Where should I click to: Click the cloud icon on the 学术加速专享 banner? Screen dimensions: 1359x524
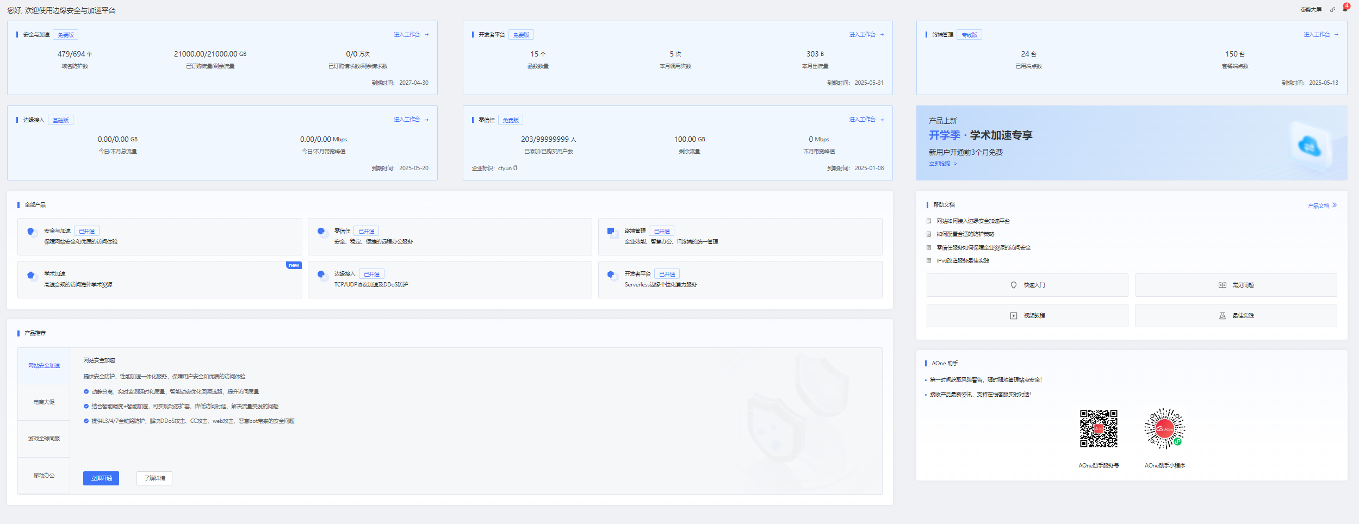click(x=1309, y=145)
